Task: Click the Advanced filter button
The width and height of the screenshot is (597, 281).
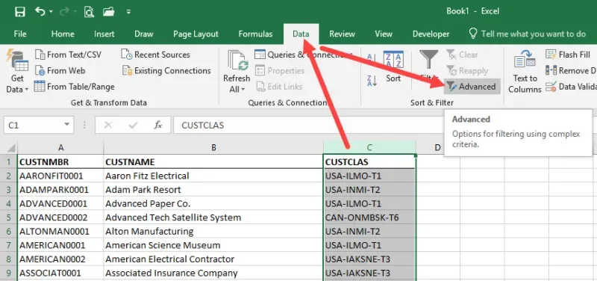Action: coord(472,87)
